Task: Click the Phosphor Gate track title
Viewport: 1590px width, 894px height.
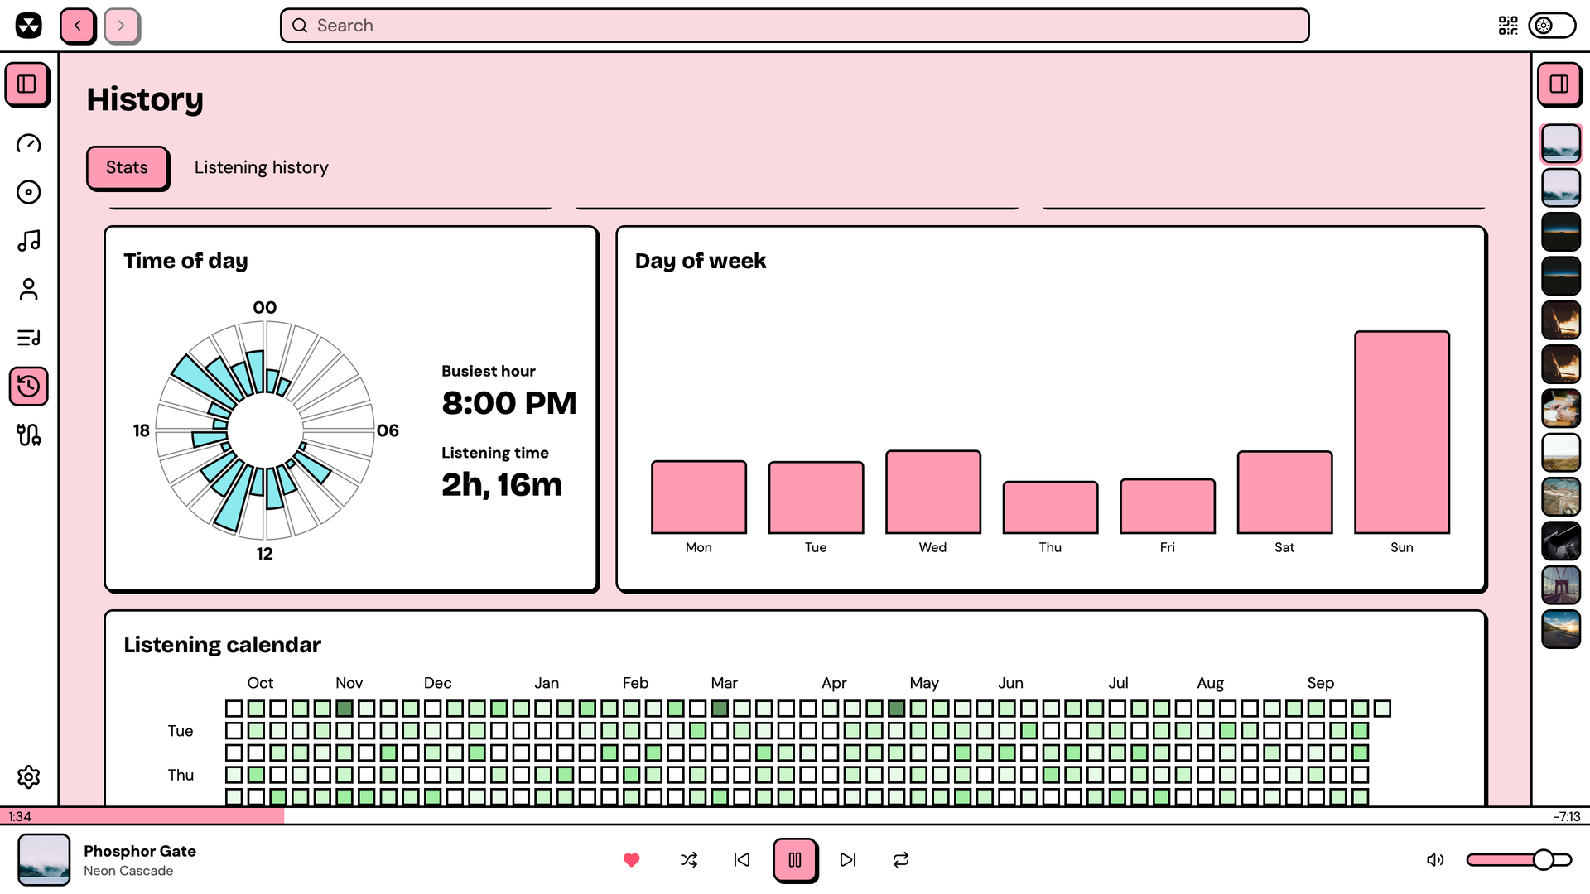Action: [140, 851]
